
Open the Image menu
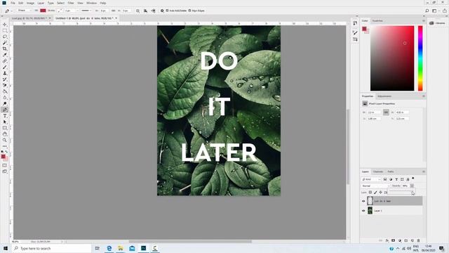30,3
